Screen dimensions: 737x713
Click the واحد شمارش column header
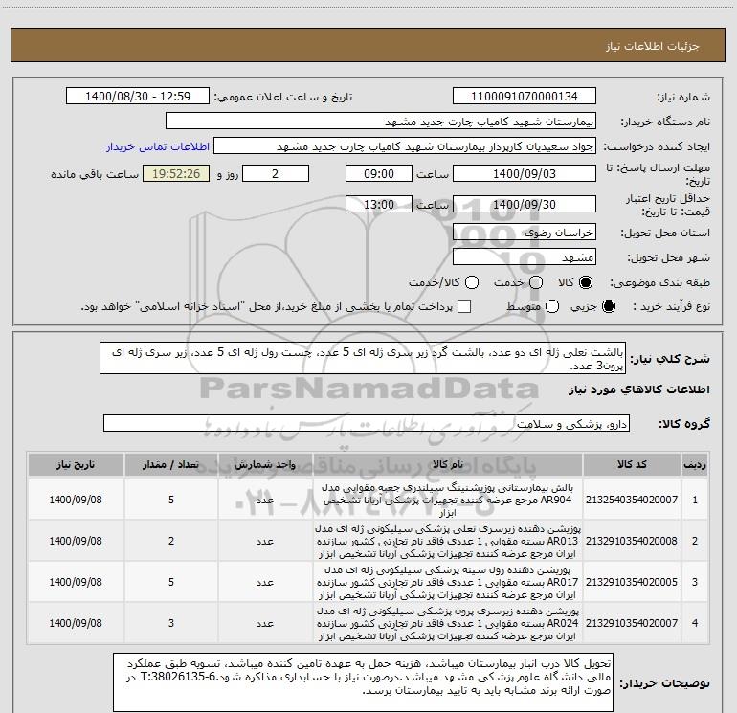[x=265, y=464]
